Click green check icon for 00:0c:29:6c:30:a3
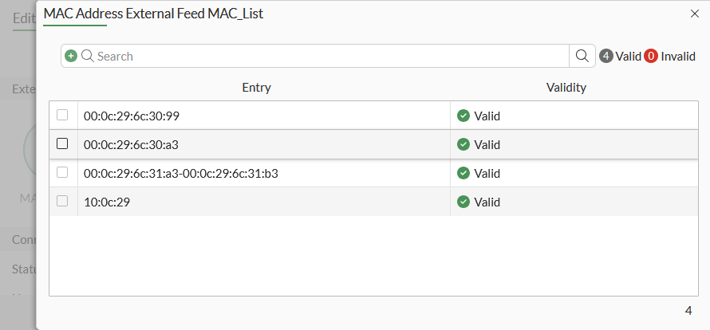Screen dimensions: 710x330 pos(463,144)
